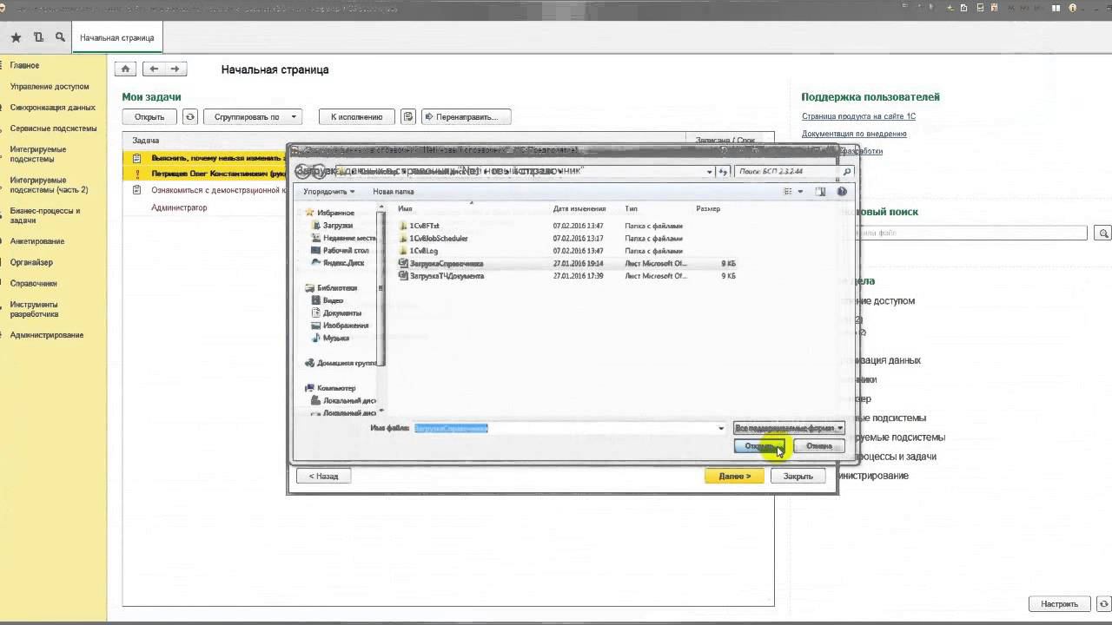Open Инструменты разработчика in the sidebar

[35, 309]
